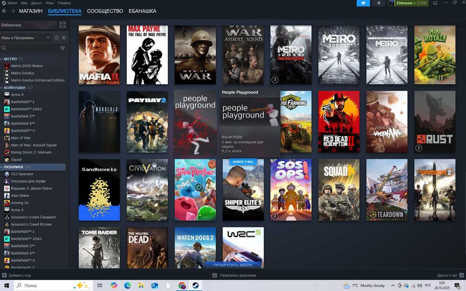Open File Explorer from taskbar

(x=141, y=285)
